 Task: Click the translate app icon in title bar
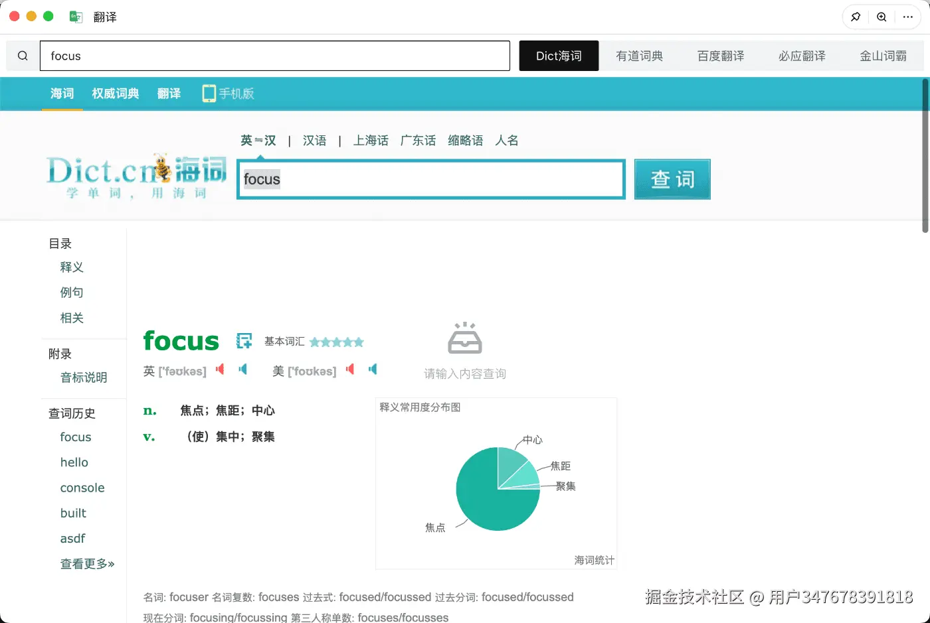coord(76,17)
